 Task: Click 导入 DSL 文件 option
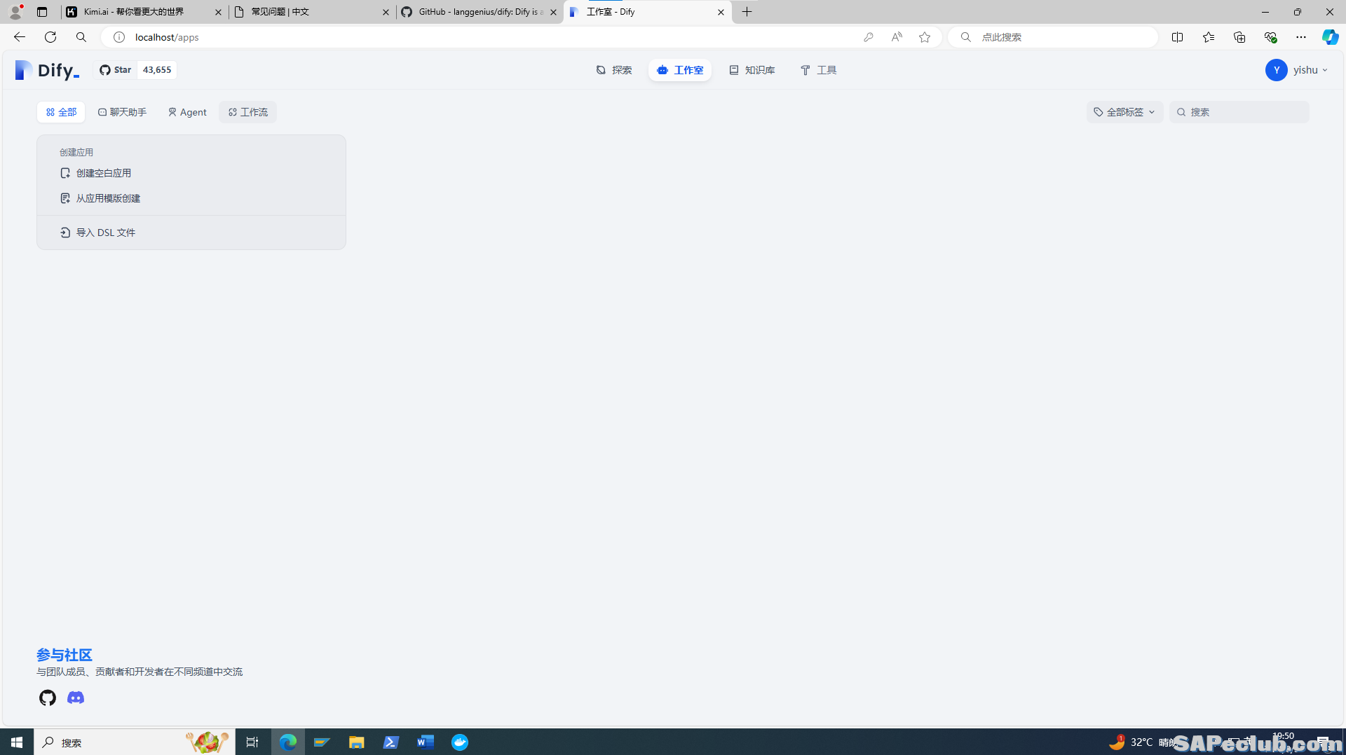(105, 233)
